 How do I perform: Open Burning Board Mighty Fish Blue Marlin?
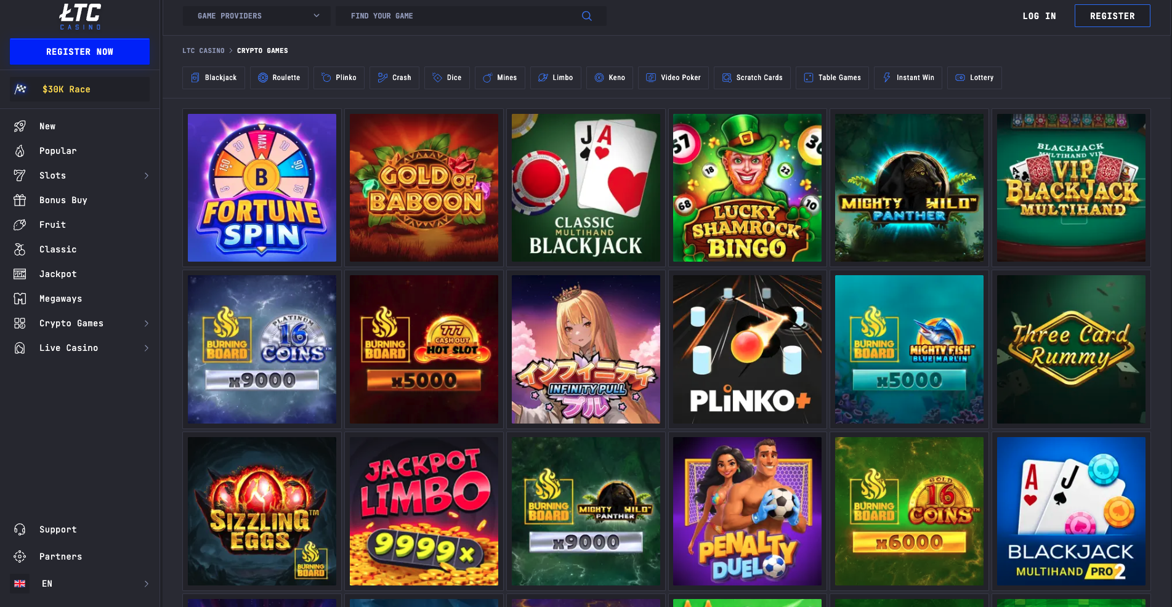coord(910,349)
